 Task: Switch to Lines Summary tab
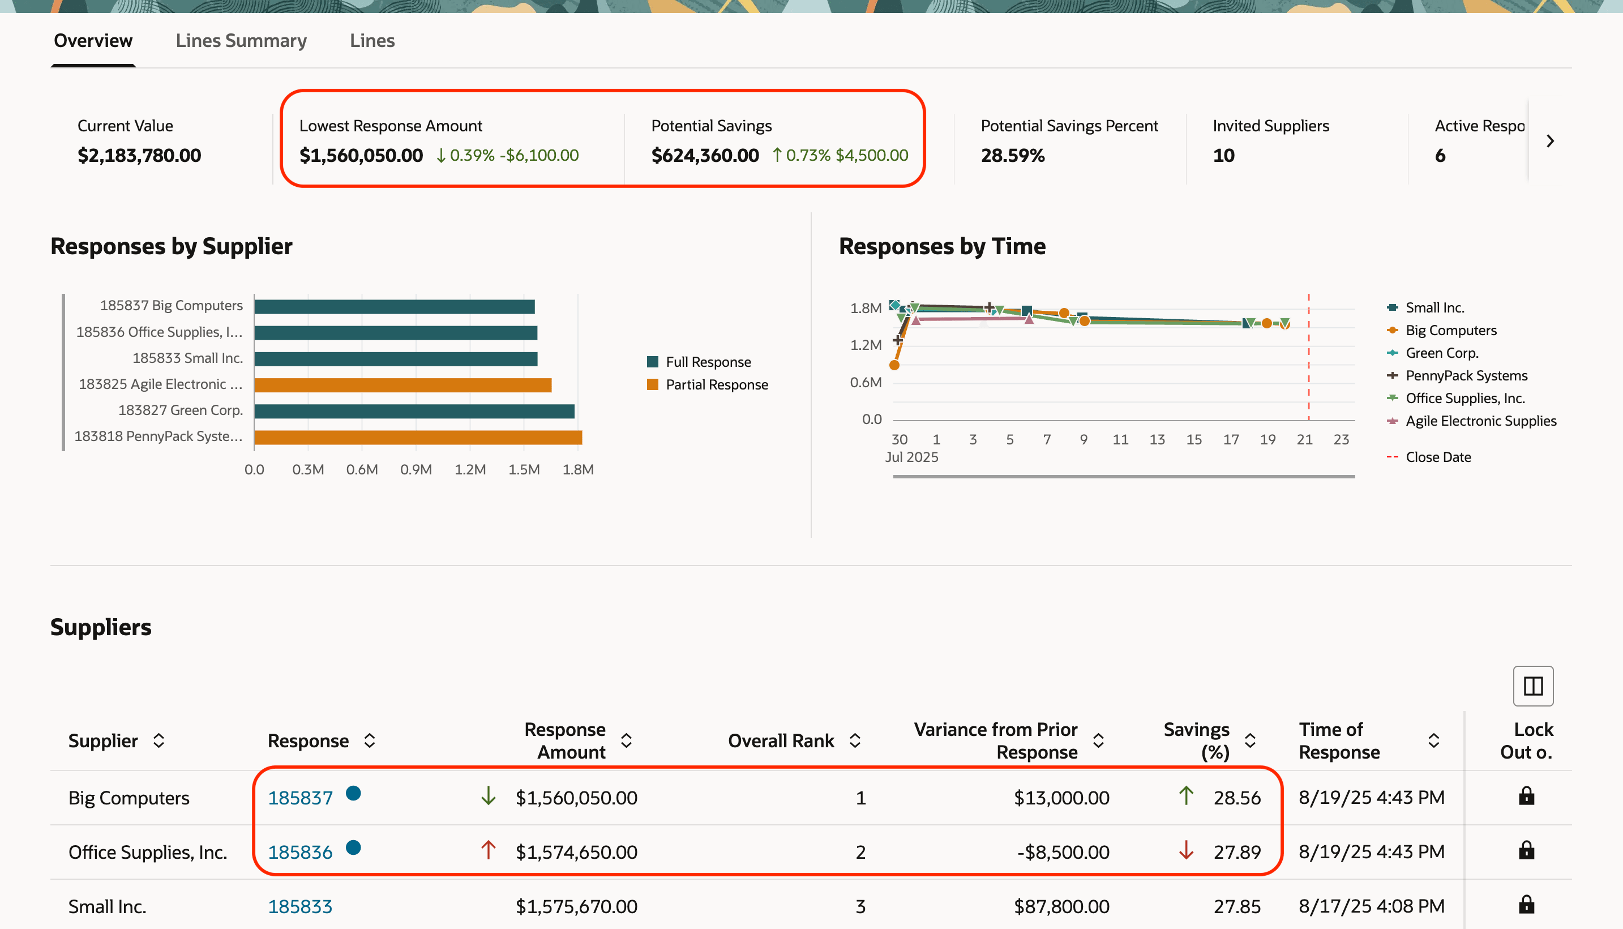[241, 41]
